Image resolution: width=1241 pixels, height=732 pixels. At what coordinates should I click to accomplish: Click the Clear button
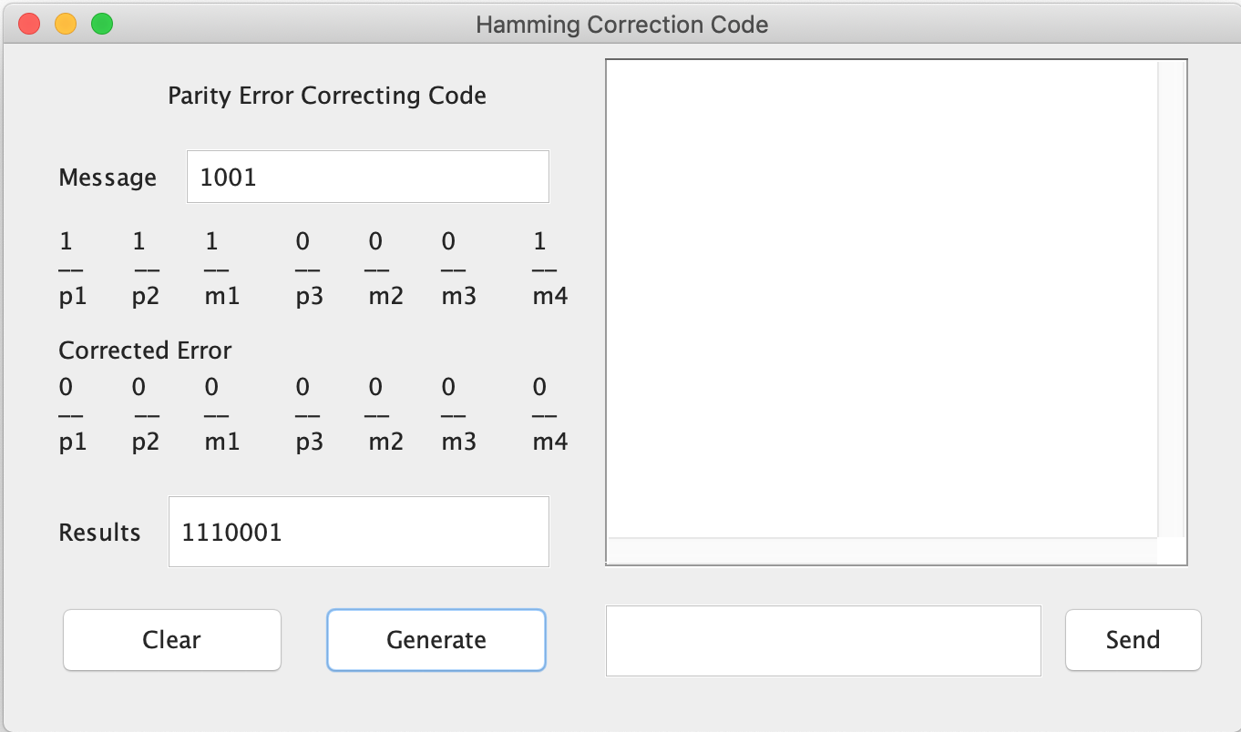click(x=171, y=640)
